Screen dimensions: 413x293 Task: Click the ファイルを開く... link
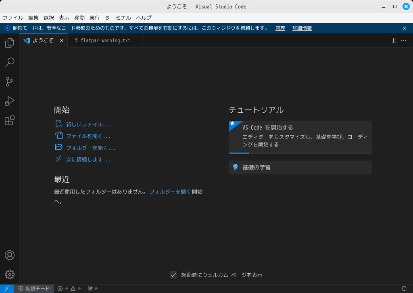click(x=88, y=136)
